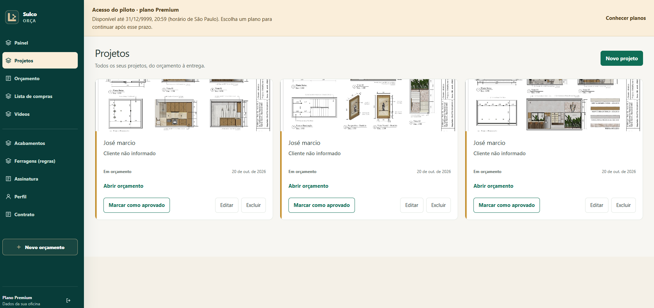
Task: Click the Sulco Orça logo icon
Action: pyautogui.click(x=12, y=17)
